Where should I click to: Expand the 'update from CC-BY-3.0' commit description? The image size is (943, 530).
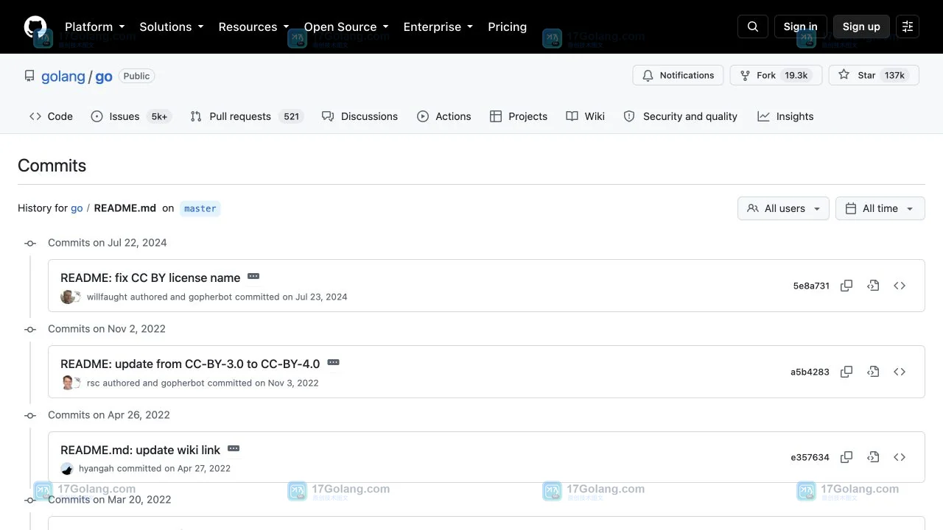coord(333,363)
